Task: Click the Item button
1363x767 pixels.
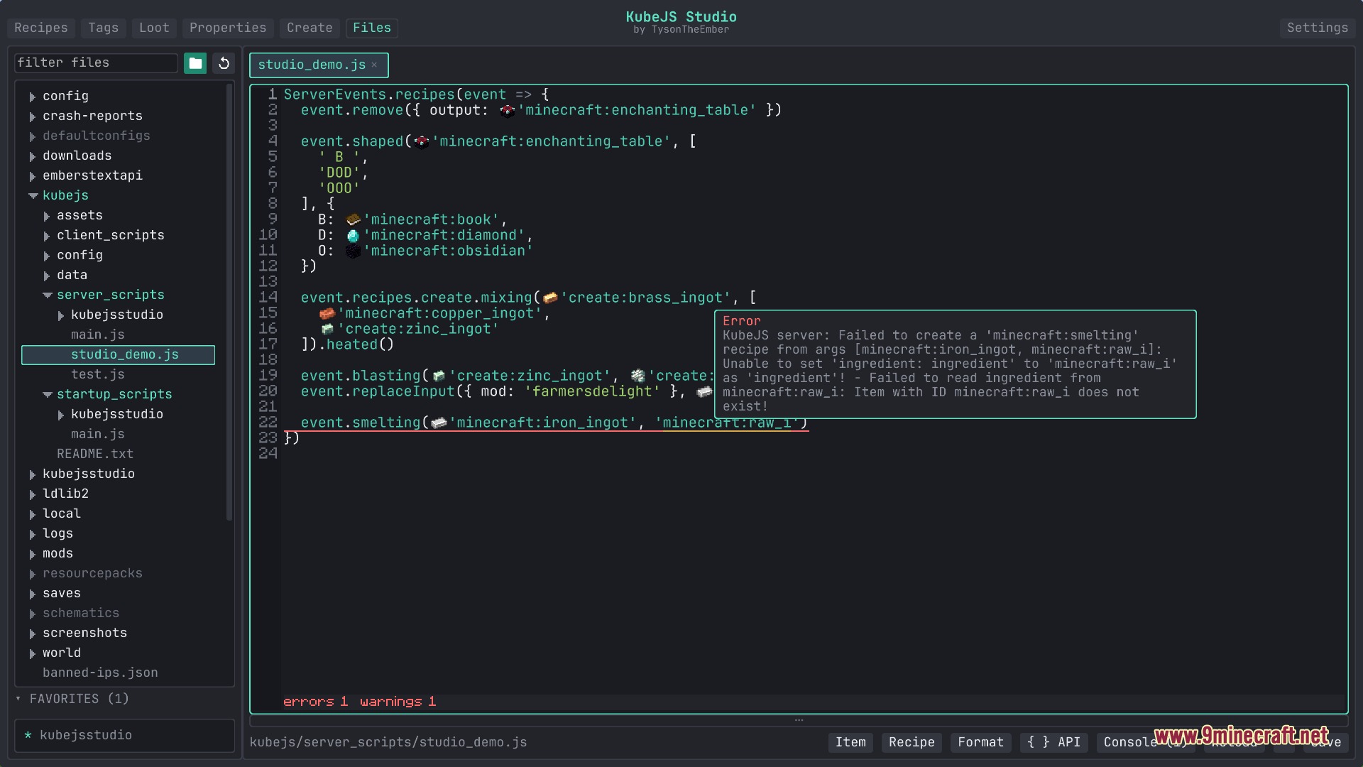Action: click(x=850, y=742)
